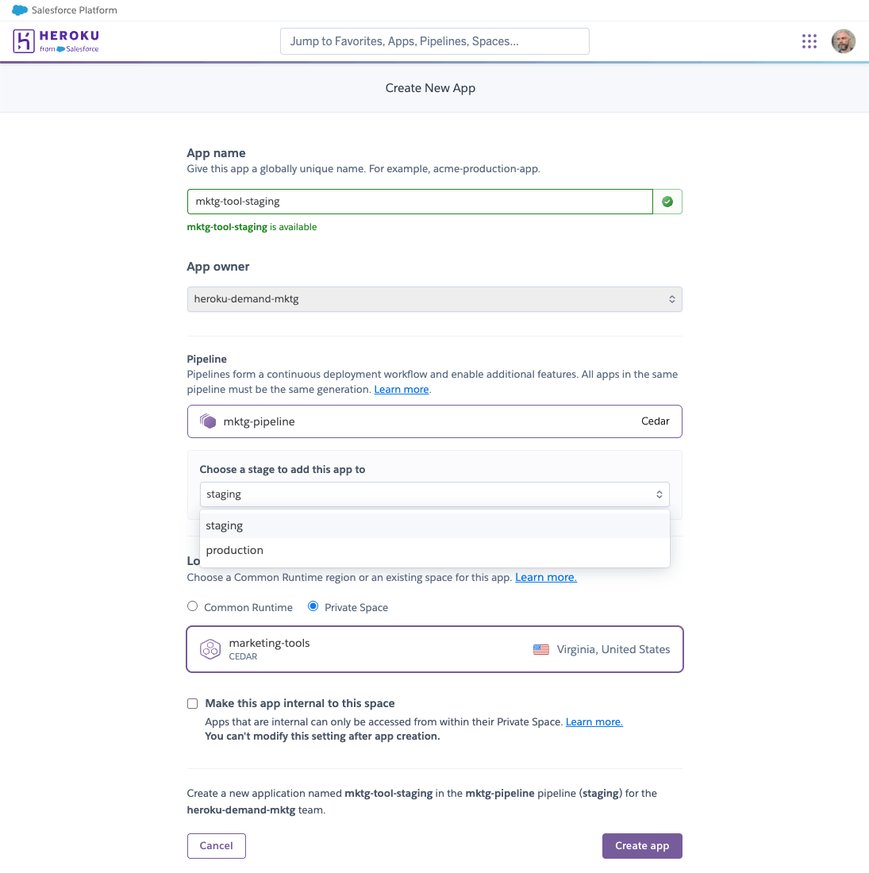Open the App owner heroku-demand-mktg dropdown
Screen dimensions: 869x873
(x=434, y=299)
